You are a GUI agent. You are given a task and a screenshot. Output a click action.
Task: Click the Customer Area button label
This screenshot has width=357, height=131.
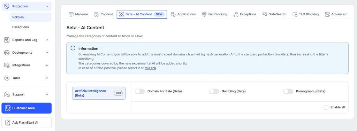[x=23, y=108]
